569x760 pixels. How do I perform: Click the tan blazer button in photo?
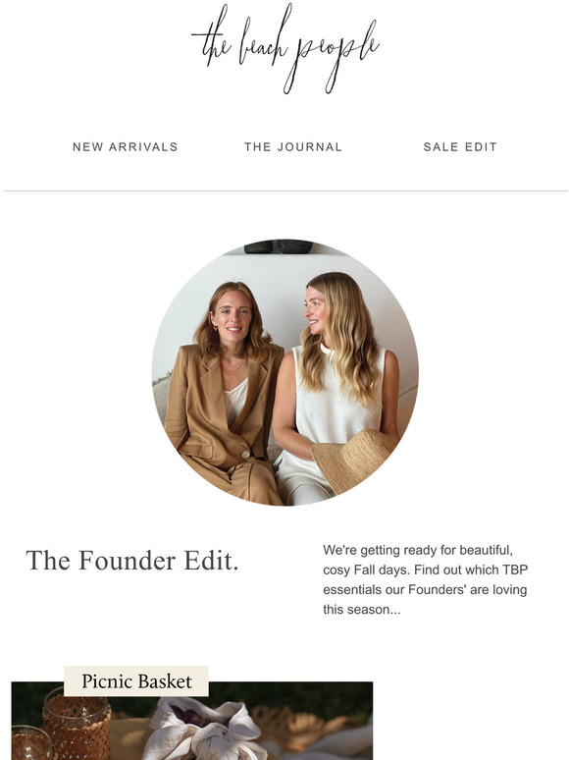[x=246, y=455]
